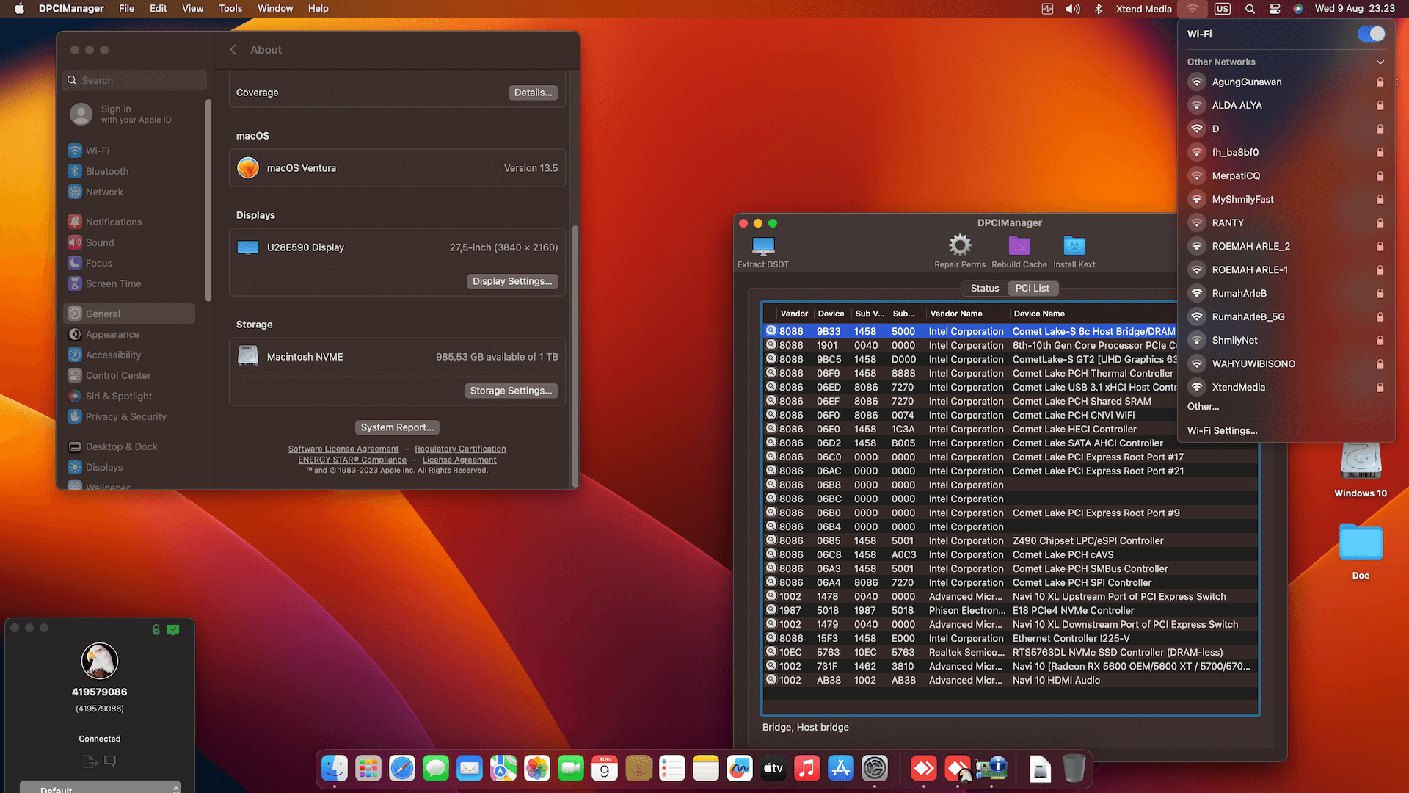The height and width of the screenshot is (793, 1409).
Task: Click the Wi-Fi status icon in menu bar
Action: [x=1193, y=9]
